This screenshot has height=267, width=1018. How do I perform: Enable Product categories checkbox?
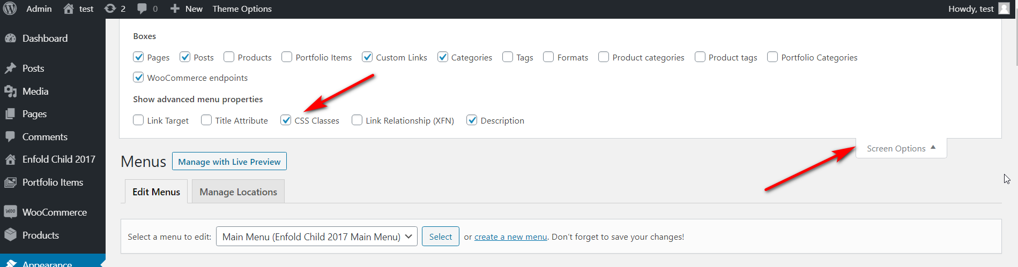pyautogui.click(x=604, y=57)
